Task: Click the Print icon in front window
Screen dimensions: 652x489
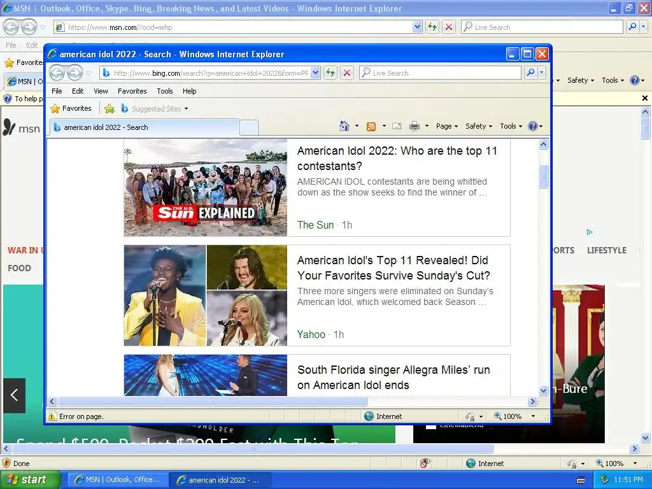Action: coord(414,126)
